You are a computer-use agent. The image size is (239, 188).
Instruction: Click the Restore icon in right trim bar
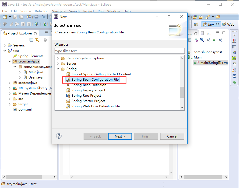(234, 35)
